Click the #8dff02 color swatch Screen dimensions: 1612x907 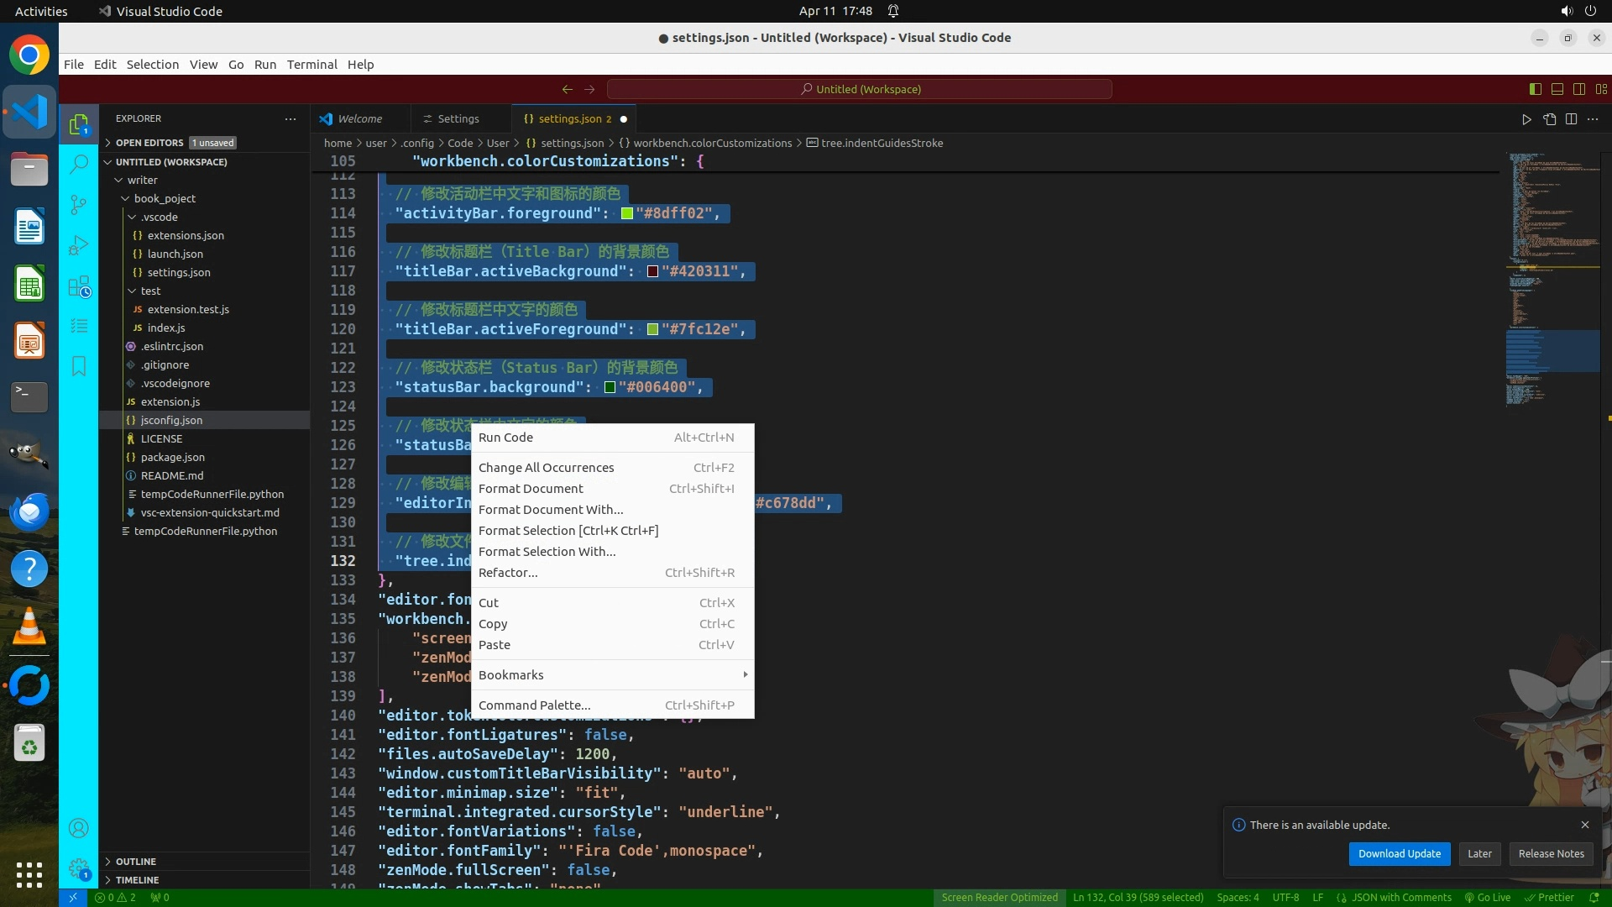coord(626,213)
